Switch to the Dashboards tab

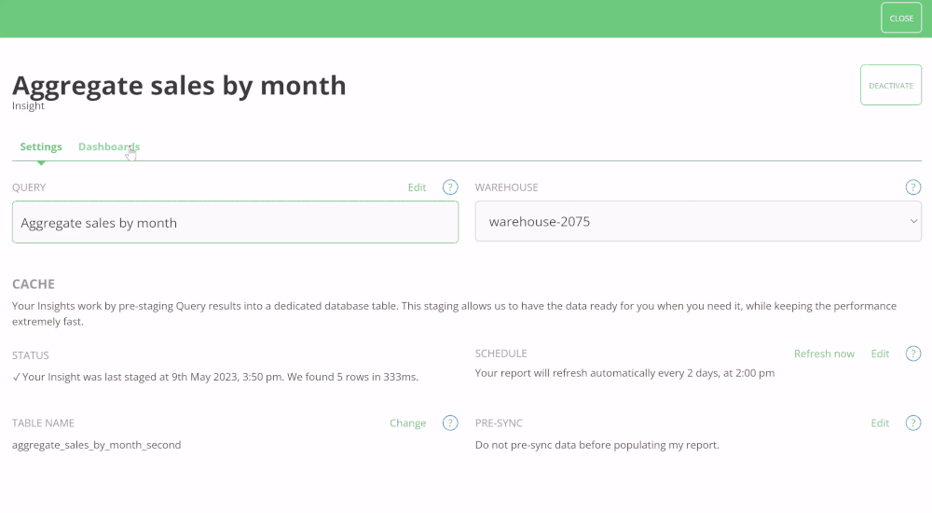click(109, 147)
